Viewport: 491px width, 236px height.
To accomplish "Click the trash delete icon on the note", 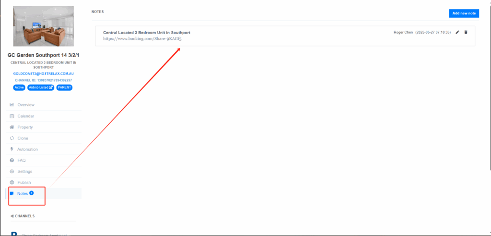I will (x=466, y=32).
